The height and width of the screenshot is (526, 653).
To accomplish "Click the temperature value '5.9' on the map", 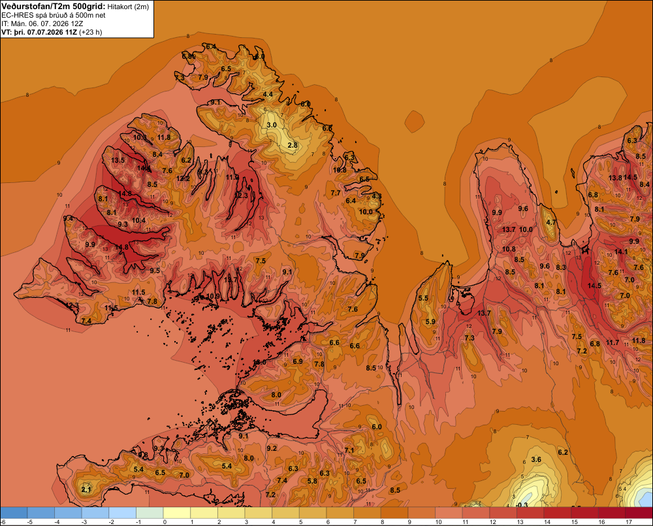I will 430,321.
